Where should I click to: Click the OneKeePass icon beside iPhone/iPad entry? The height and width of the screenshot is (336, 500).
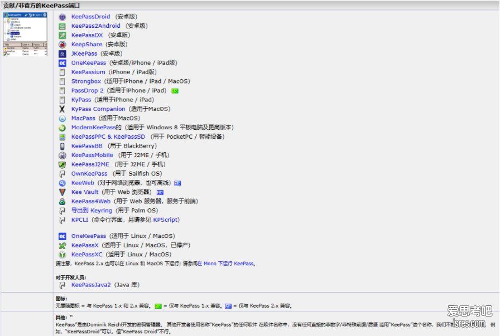[x=62, y=64]
